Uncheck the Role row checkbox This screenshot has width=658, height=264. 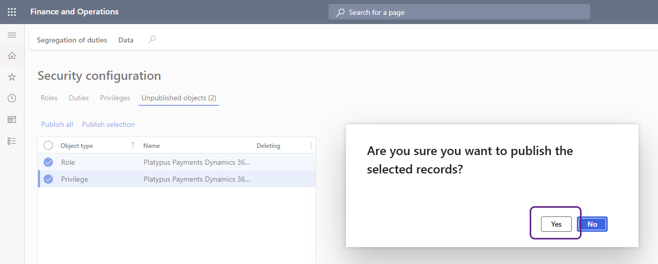point(48,162)
